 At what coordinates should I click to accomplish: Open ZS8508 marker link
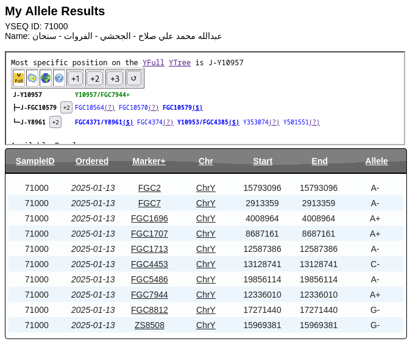(149, 325)
